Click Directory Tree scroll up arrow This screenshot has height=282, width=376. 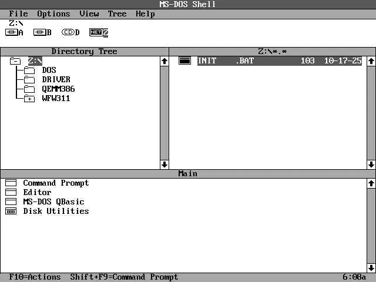164,61
